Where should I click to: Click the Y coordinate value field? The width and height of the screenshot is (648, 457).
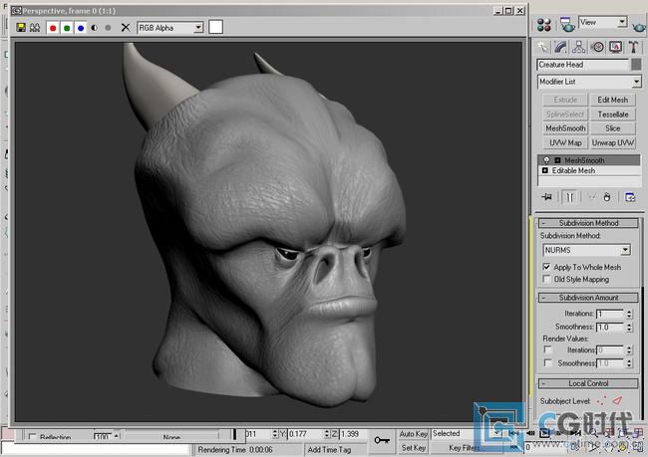304,434
